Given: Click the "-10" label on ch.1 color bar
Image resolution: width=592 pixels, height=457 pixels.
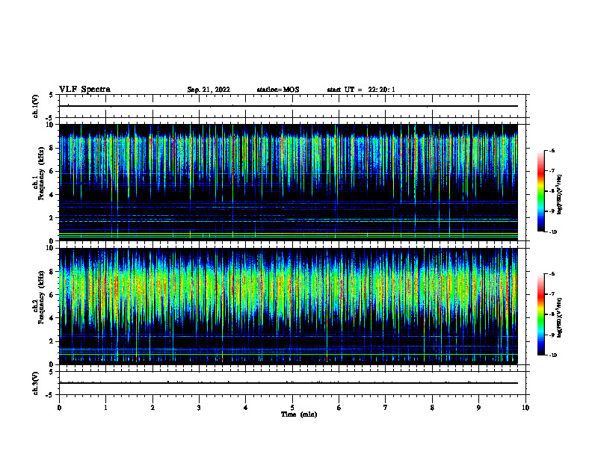Looking at the screenshot, I should click(552, 232).
